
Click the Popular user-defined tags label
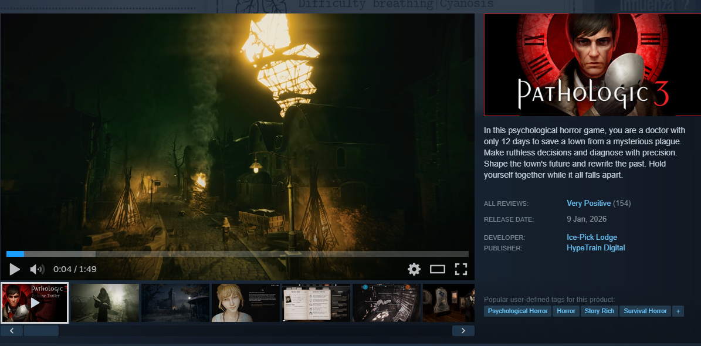[x=550, y=300]
